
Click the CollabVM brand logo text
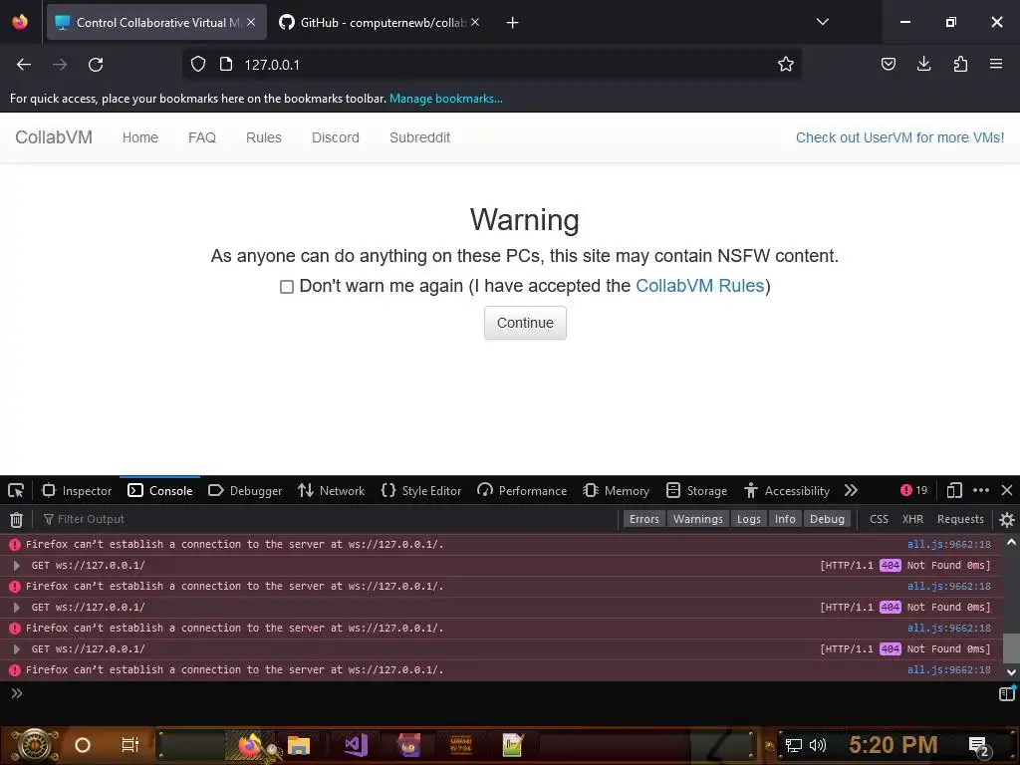coord(54,137)
